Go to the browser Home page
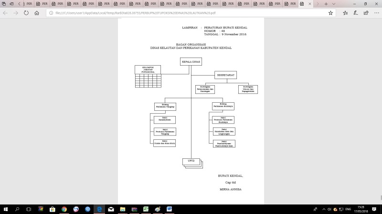Image resolution: width=382 pixels, height=214 pixels. pos(37,13)
